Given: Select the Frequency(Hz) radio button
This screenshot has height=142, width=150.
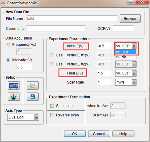Looking at the screenshot, I should [8, 45].
